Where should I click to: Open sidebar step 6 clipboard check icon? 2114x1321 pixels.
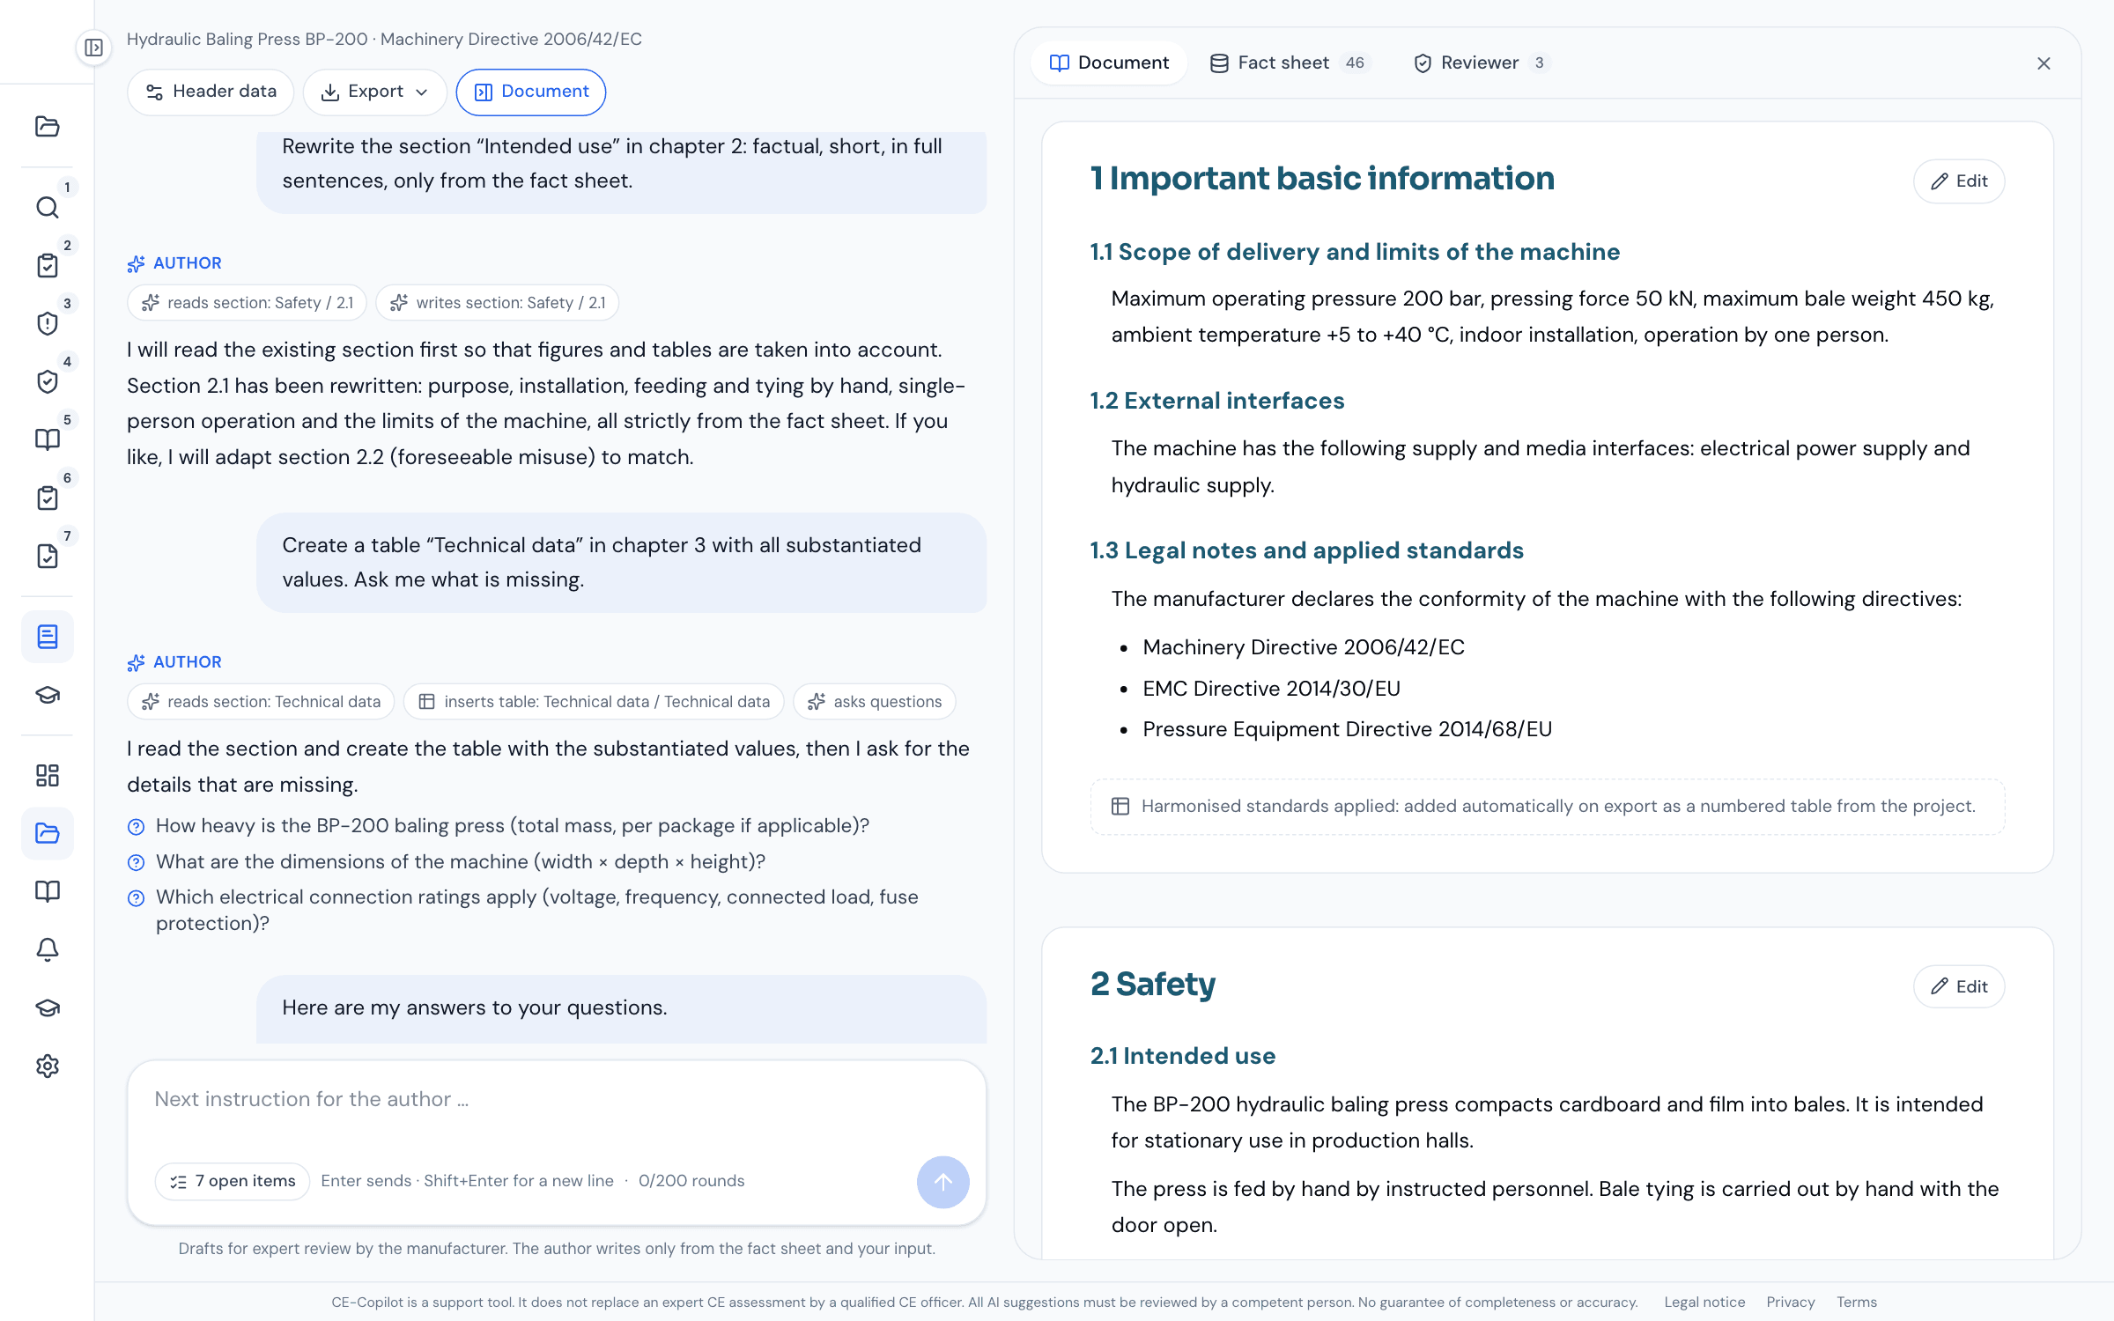click(48, 498)
